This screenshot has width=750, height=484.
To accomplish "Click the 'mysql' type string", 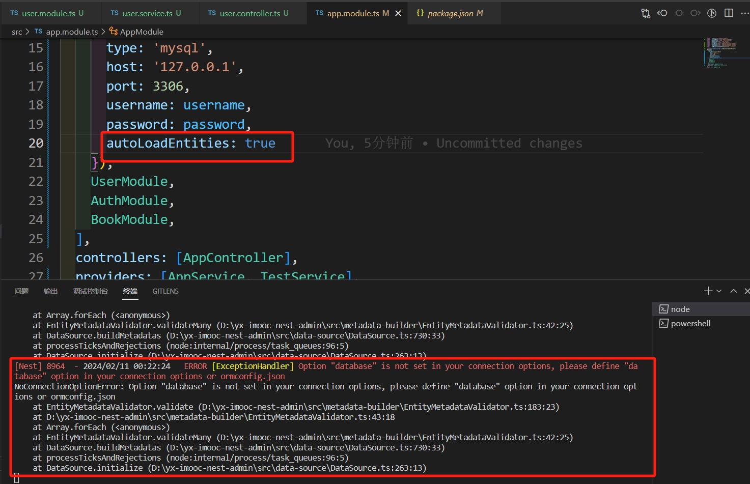I will pyautogui.click(x=179, y=48).
